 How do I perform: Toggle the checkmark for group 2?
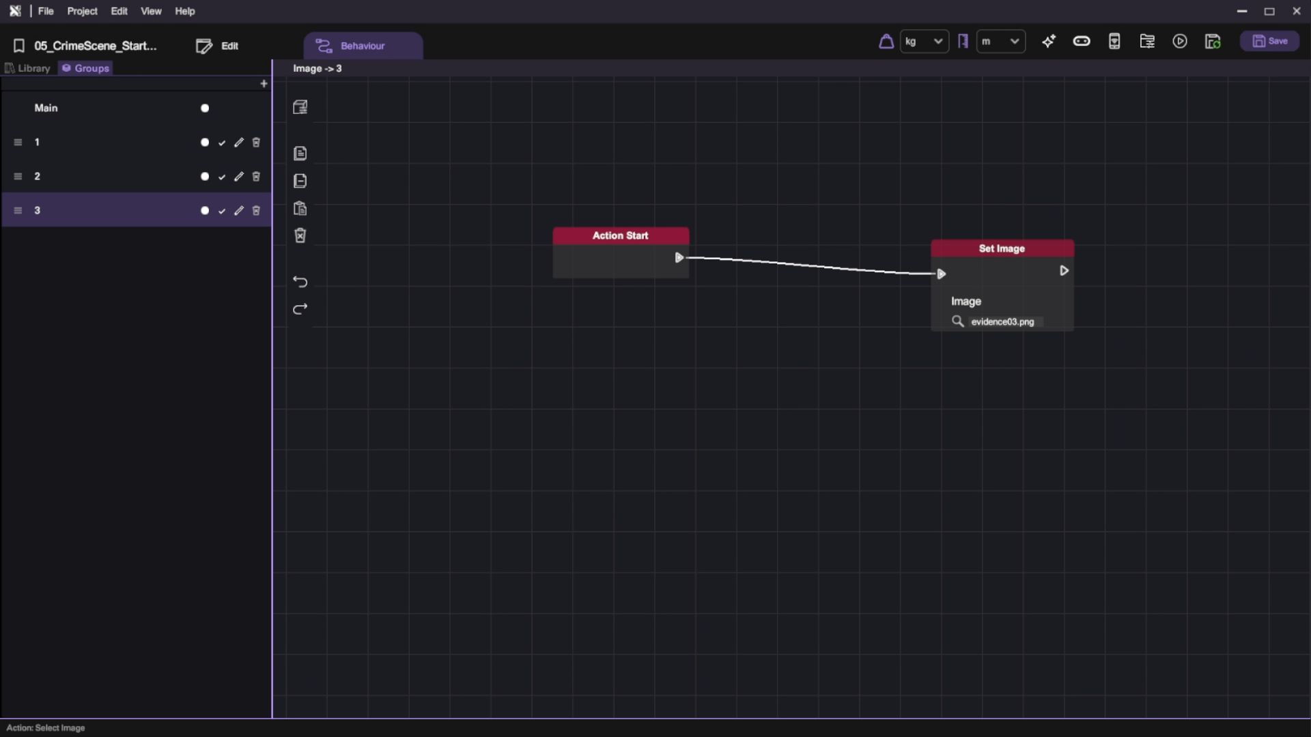coord(222,177)
